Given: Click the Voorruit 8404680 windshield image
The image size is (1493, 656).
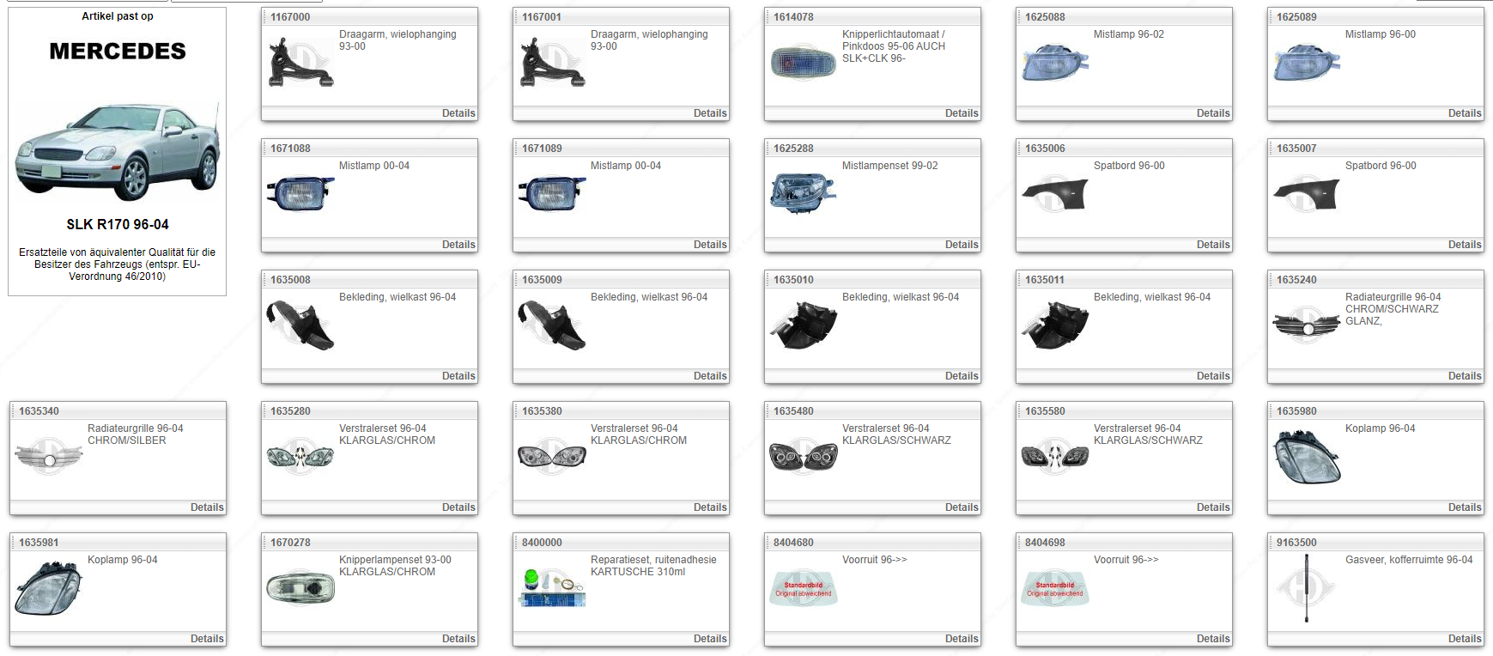Looking at the screenshot, I should click(x=803, y=588).
